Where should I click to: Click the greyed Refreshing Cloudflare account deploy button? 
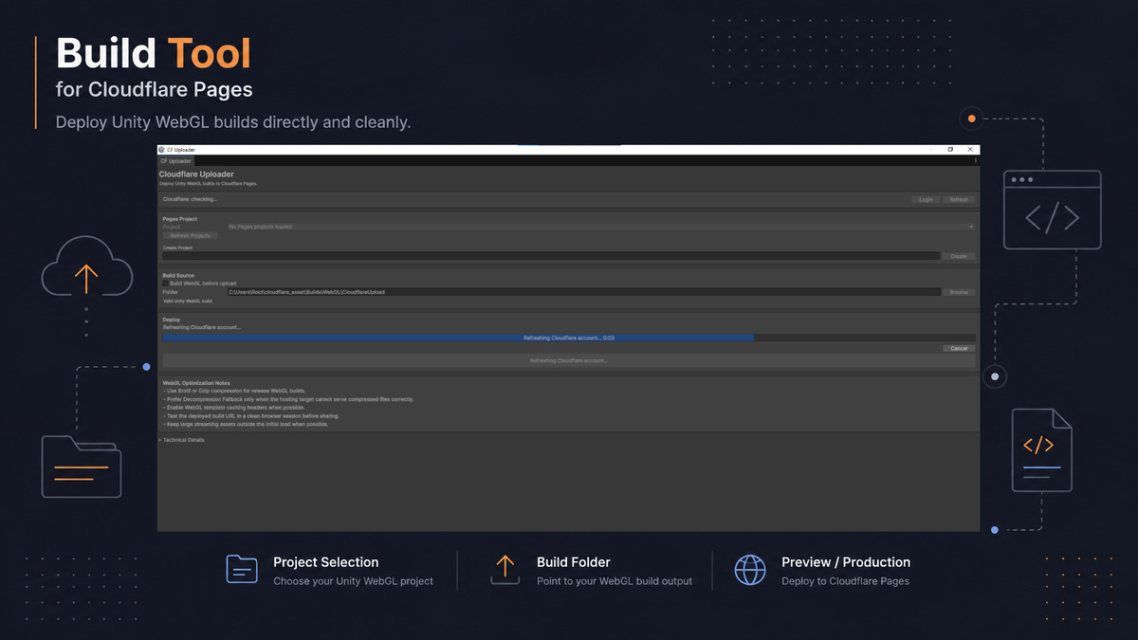point(568,360)
